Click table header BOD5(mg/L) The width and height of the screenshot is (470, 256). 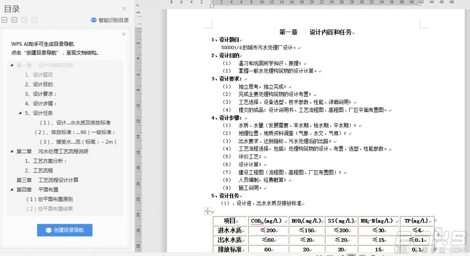coord(306,221)
